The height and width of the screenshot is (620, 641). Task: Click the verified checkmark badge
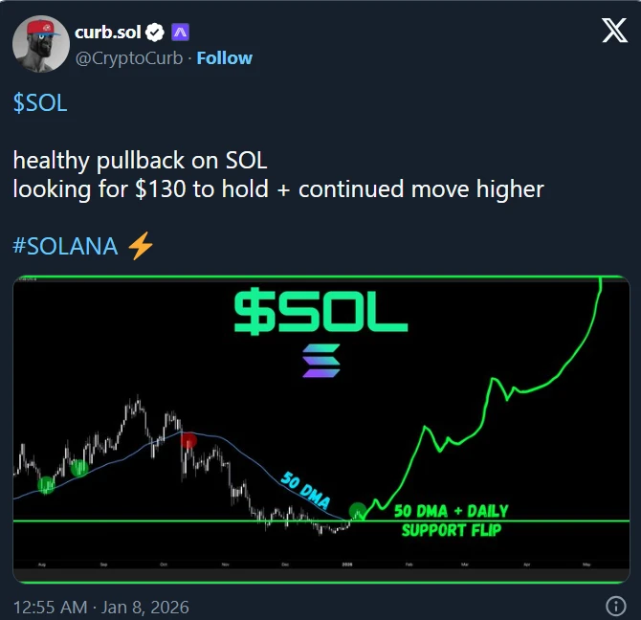click(156, 33)
